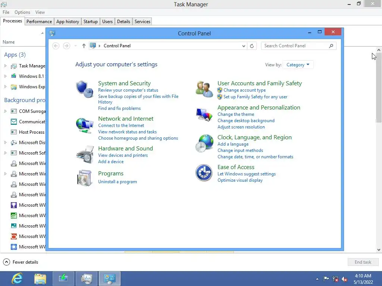Viewport: 382px width, 286px height.
Task: Open the Network and Internet globe icon
Action: tap(85, 125)
